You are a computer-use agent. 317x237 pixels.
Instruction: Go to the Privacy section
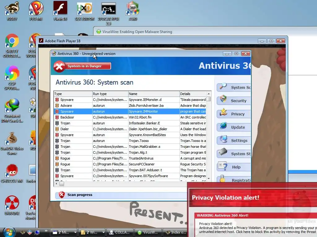234,114
